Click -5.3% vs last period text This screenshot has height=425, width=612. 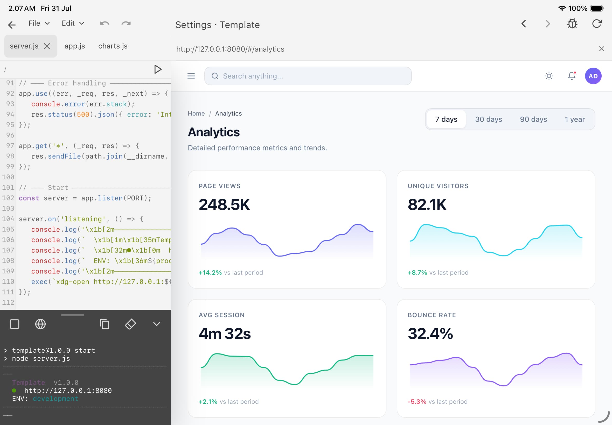437,402
